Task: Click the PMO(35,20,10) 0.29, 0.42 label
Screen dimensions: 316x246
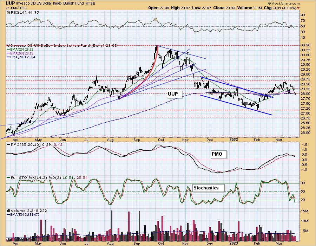Action: (37, 144)
